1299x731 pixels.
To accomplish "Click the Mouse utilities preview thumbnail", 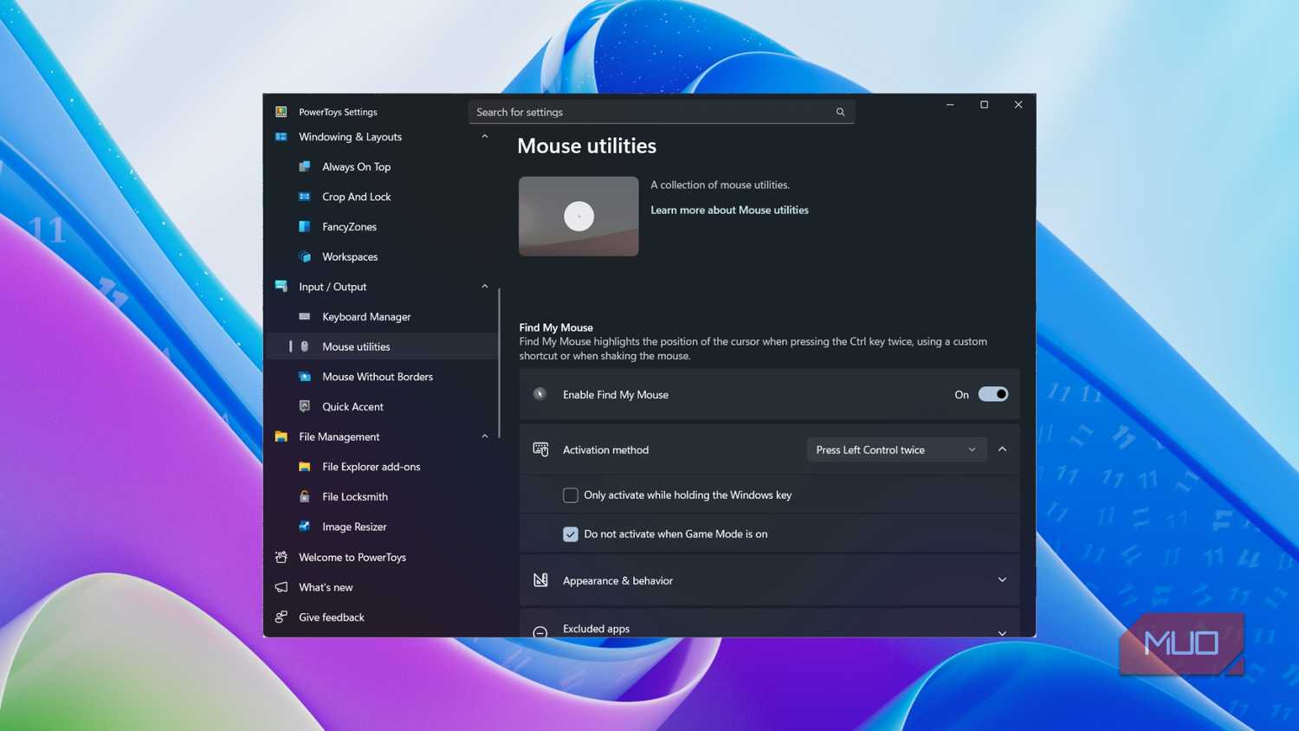I will pos(578,217).
